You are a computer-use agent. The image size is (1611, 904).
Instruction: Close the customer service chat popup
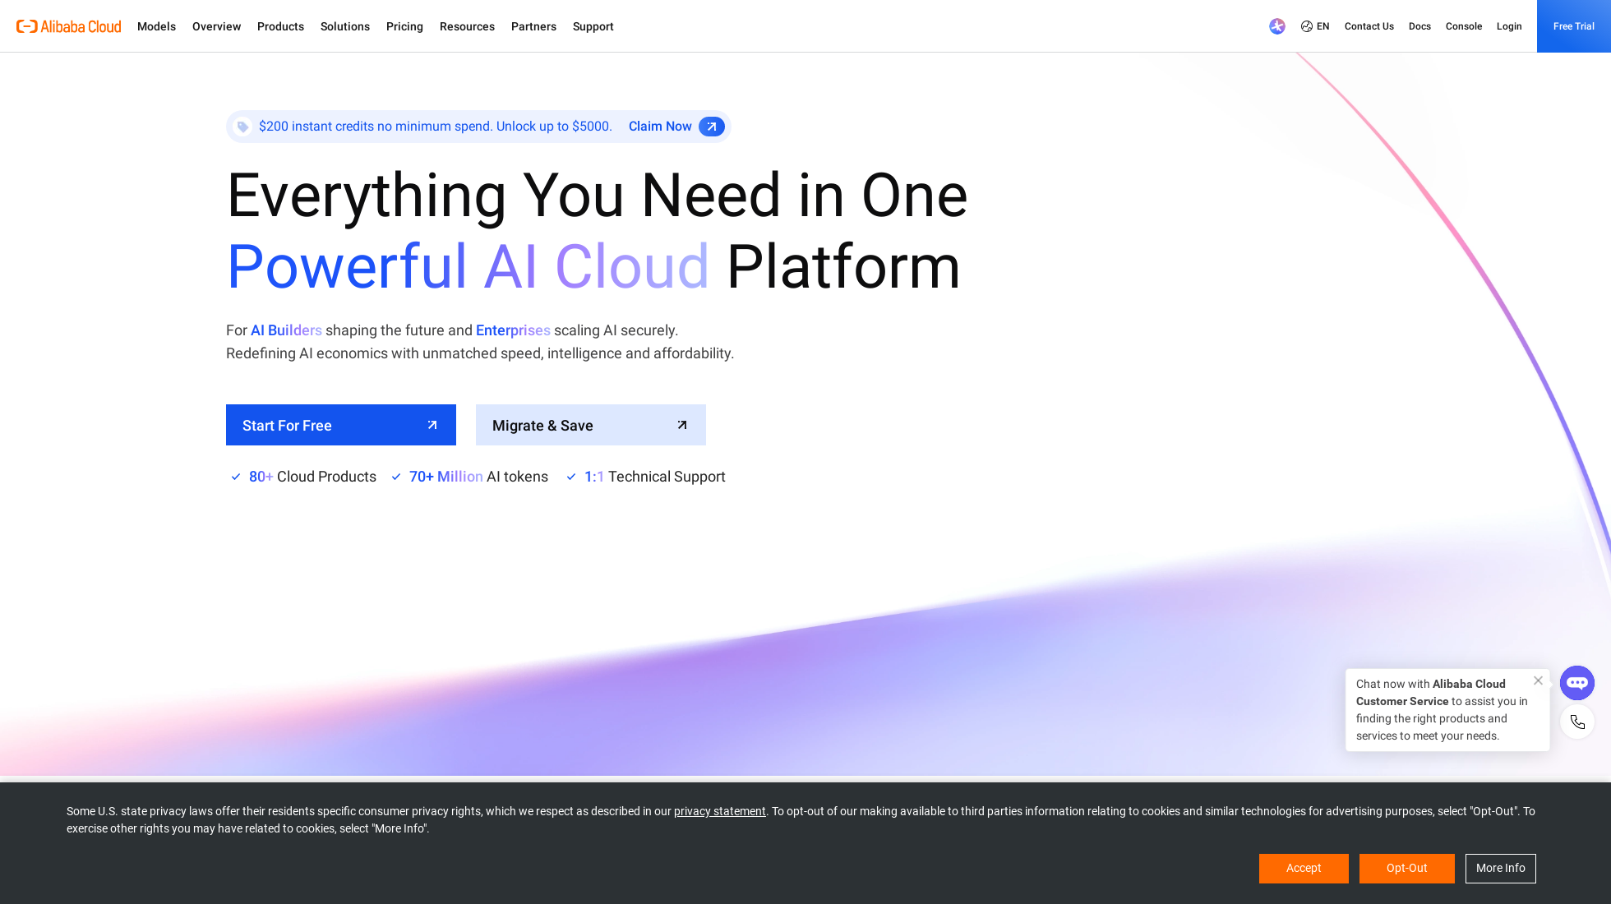(1538, 680)
